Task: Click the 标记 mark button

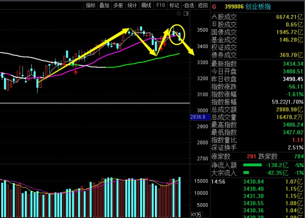Action: pos(174,5)
